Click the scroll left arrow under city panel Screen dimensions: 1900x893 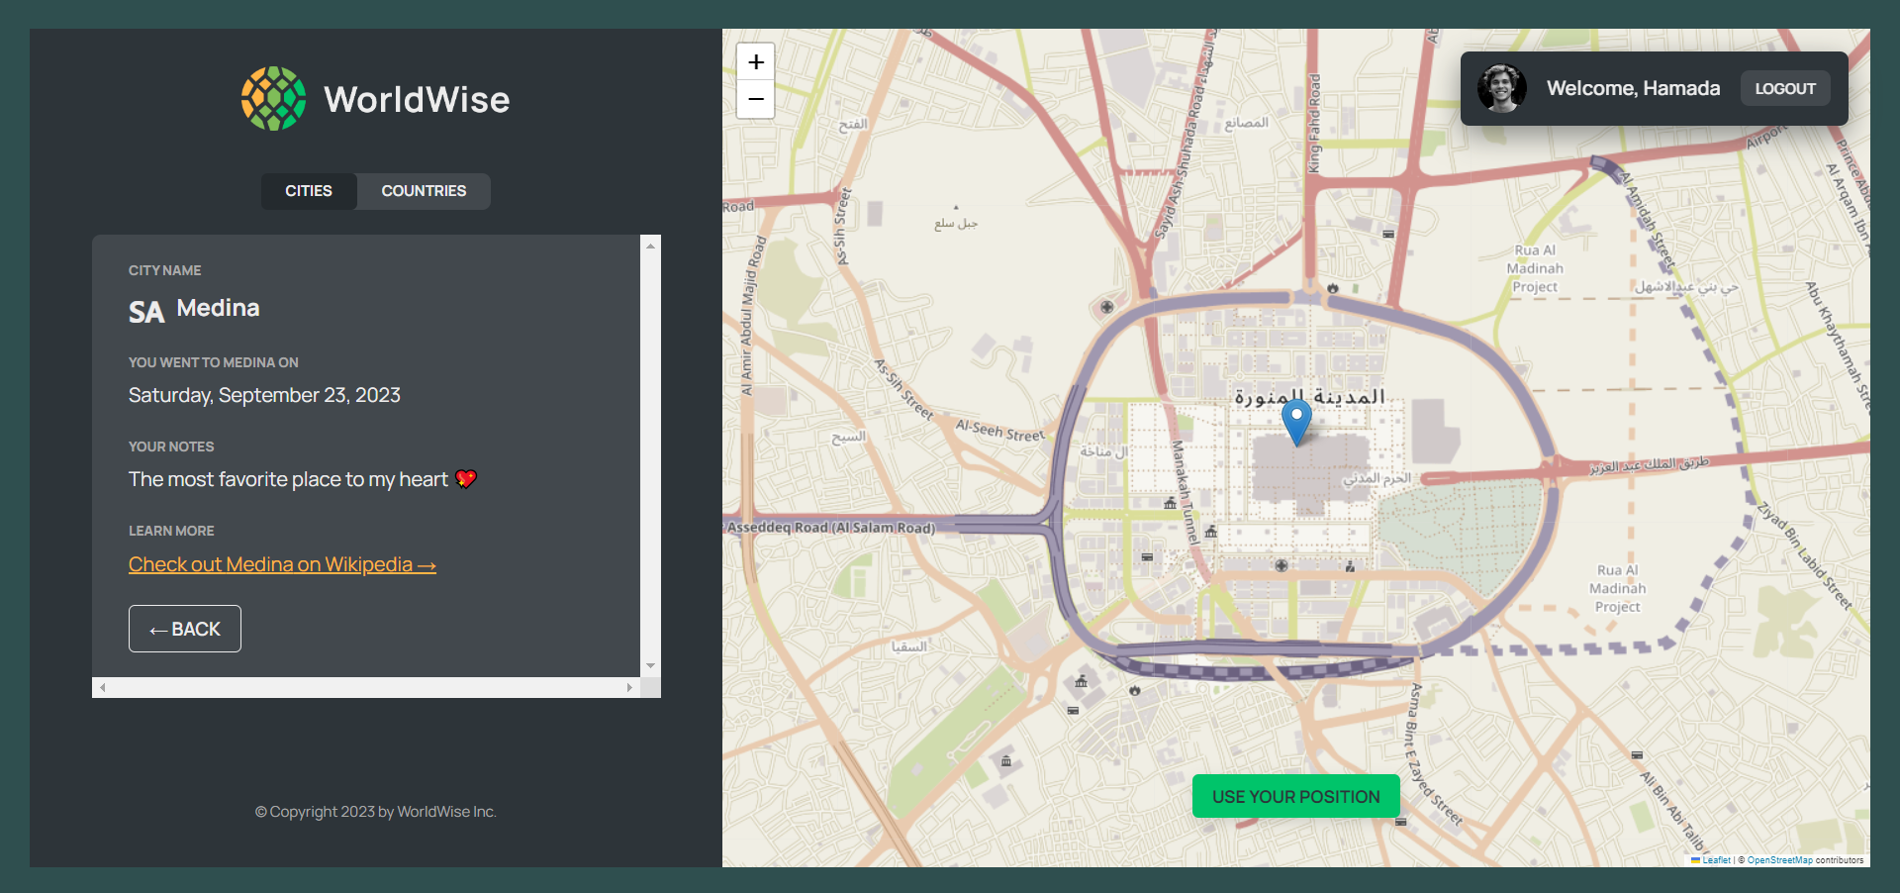pyautogui.click(x=103, y=687)
